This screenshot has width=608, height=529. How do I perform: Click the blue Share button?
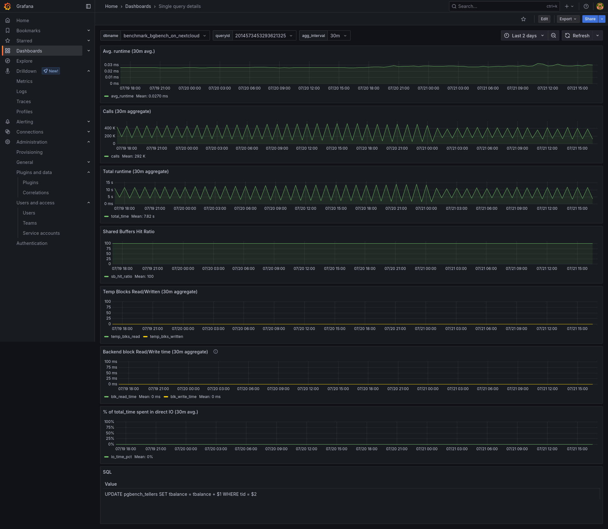tap(590, 19)
